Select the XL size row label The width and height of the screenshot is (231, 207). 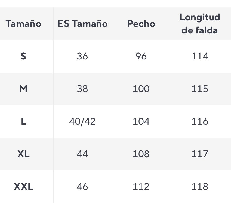tap(23, 154)
